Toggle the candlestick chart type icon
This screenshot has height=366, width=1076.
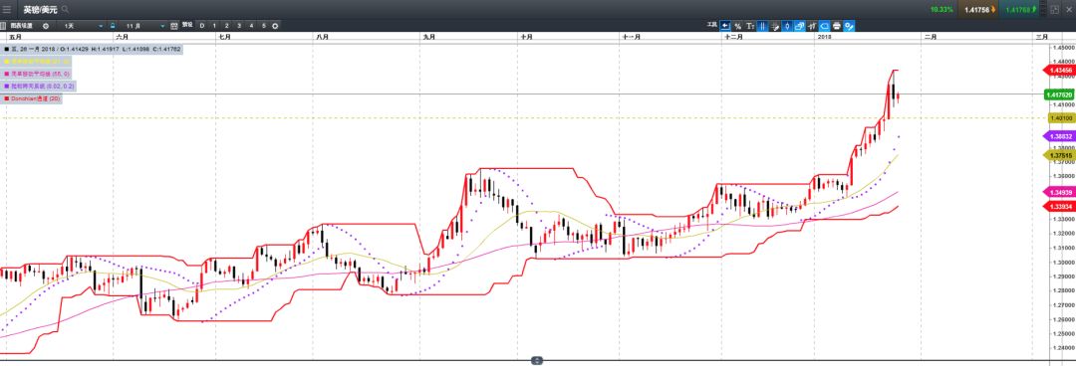(x=787, y=26)
